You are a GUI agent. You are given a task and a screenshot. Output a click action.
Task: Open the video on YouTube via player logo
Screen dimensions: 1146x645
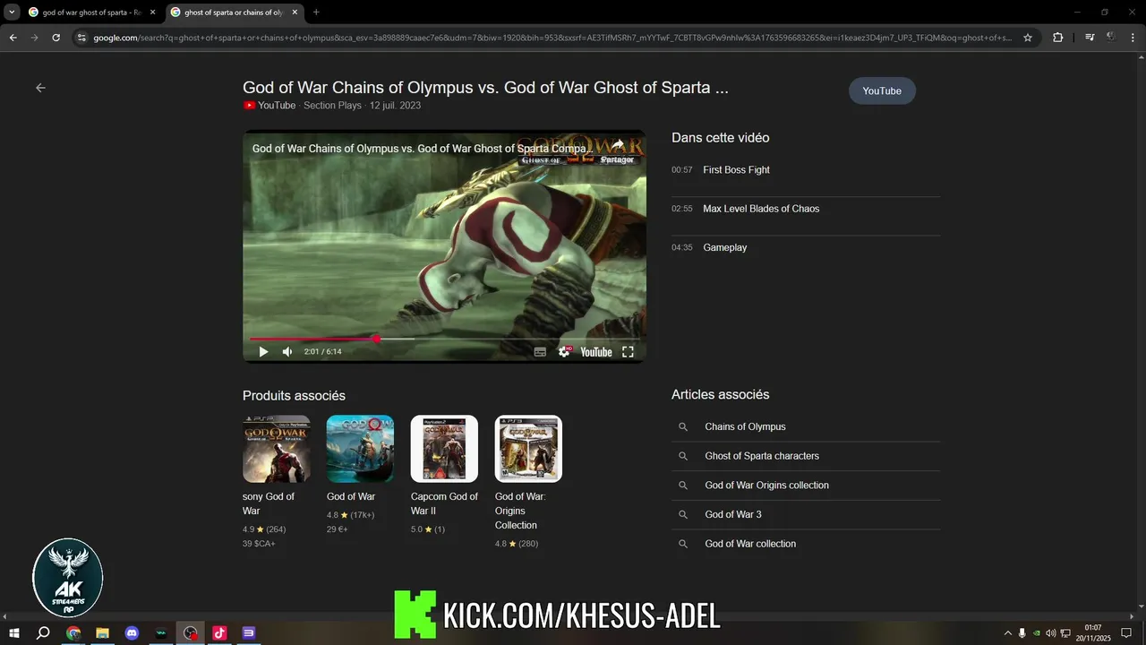coord(595,352)
